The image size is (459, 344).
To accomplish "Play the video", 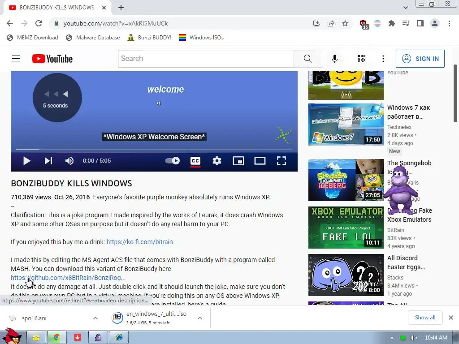I will click(x=26, y=161).
